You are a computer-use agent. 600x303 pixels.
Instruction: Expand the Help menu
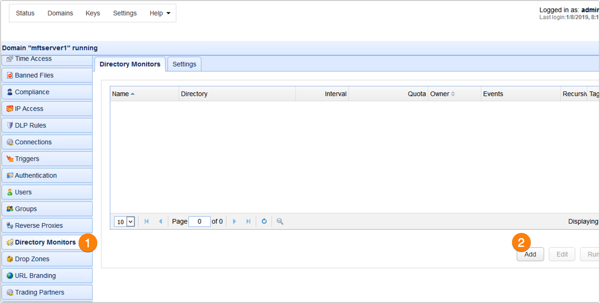160,13
